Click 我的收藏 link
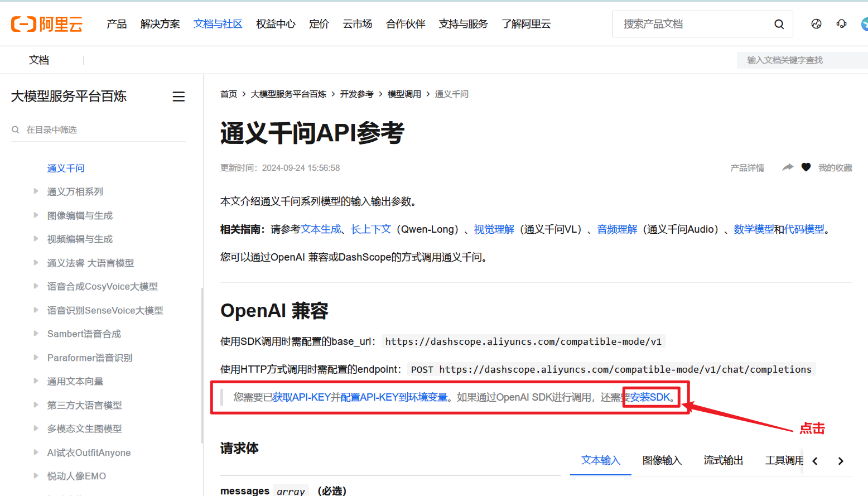Viewport: 868px width, 496px height. pos(835,168)
